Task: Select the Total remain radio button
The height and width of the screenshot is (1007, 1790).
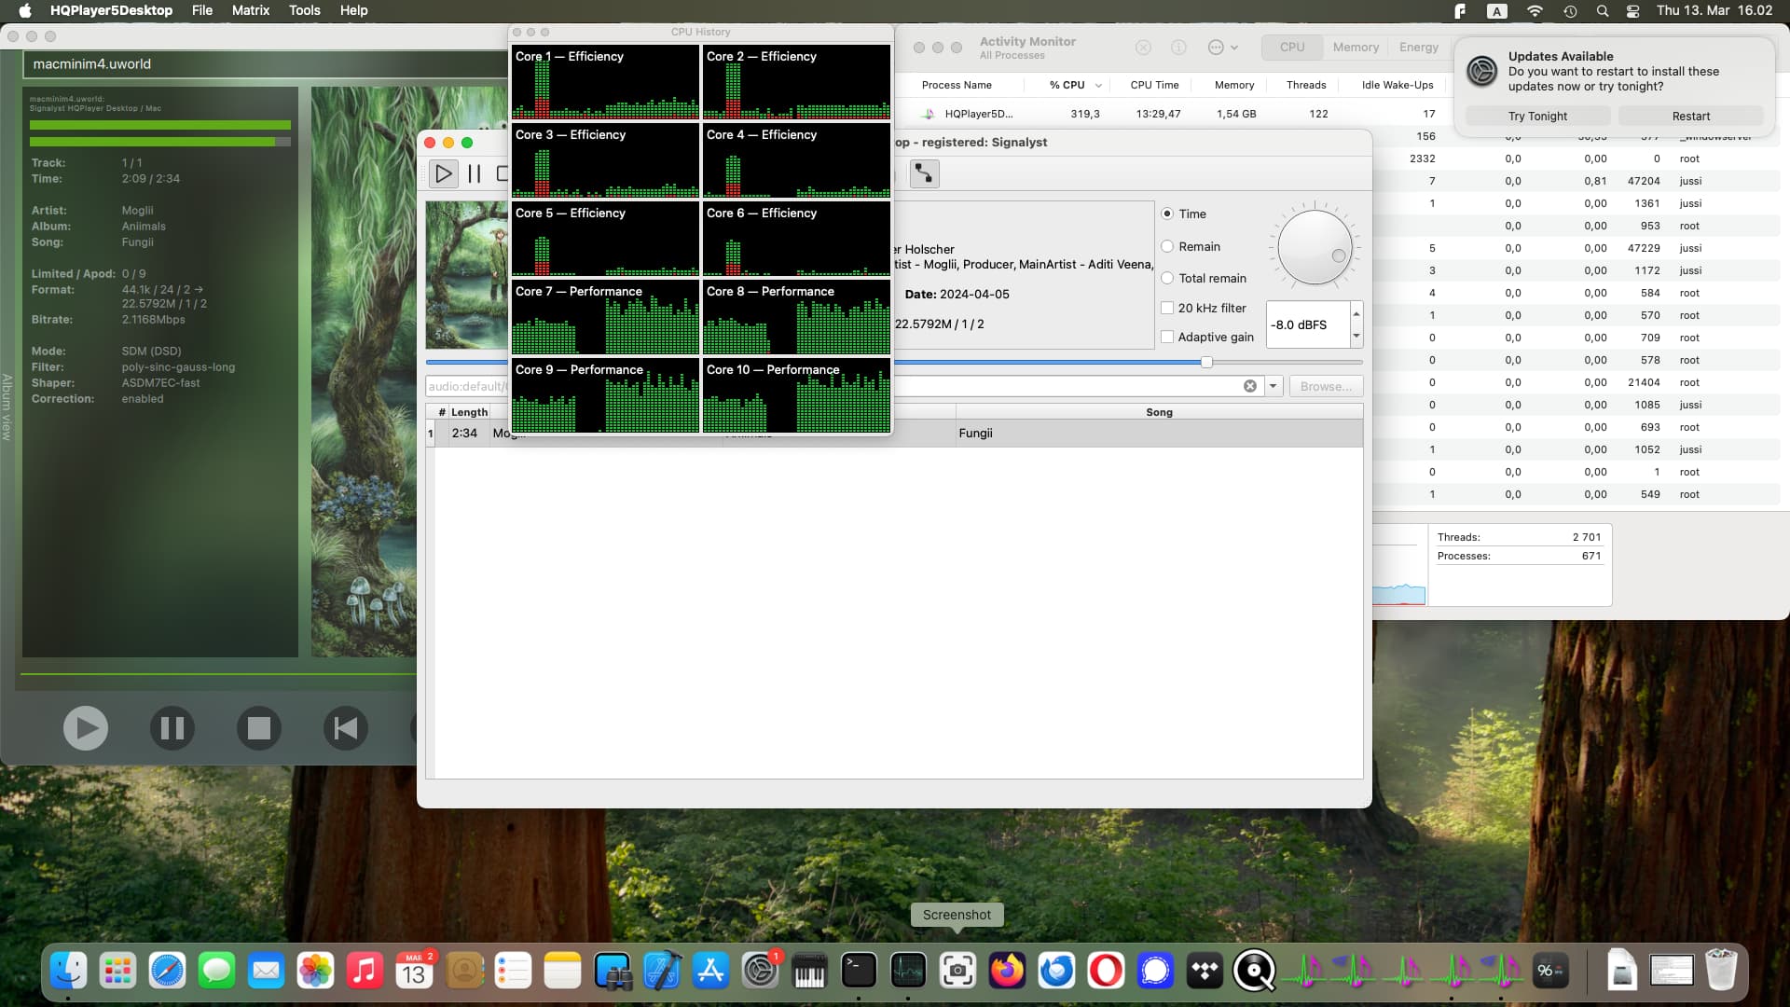Action: click(x=1167, y=278)
